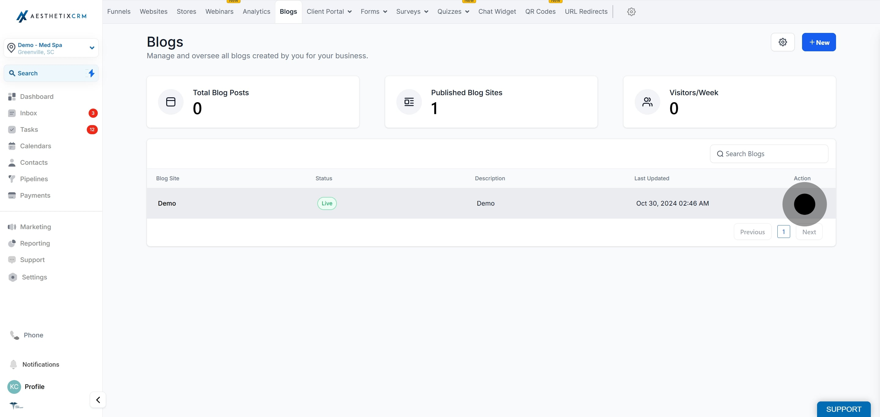Click the gear icon after URL Redirects
Screen dimensions: 880x417
[x=631, y=12]
